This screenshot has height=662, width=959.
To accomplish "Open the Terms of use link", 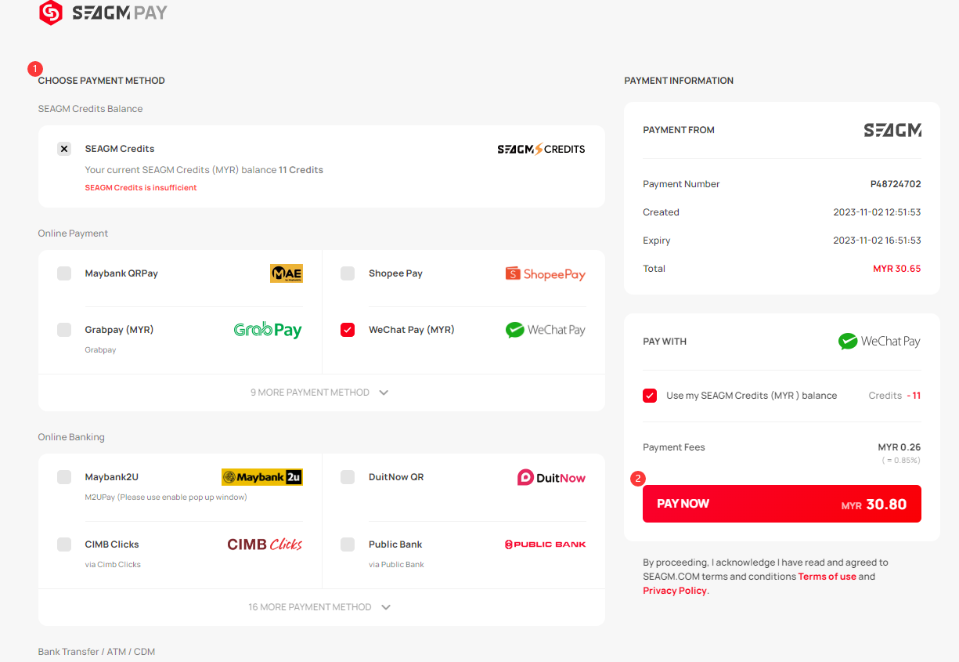I will coord(827,577).
